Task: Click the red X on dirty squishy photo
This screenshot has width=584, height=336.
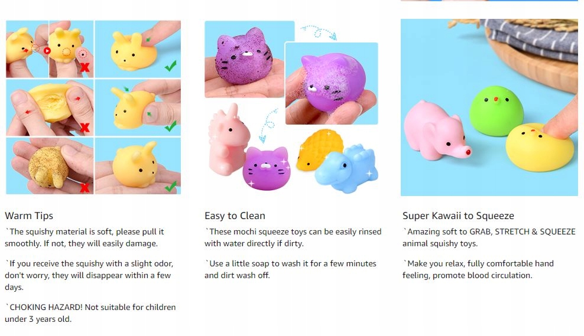Action: [85, 187]
